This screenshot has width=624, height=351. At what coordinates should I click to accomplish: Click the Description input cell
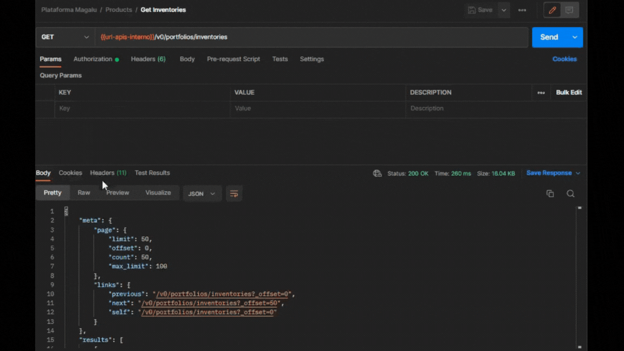click(496, 108)
